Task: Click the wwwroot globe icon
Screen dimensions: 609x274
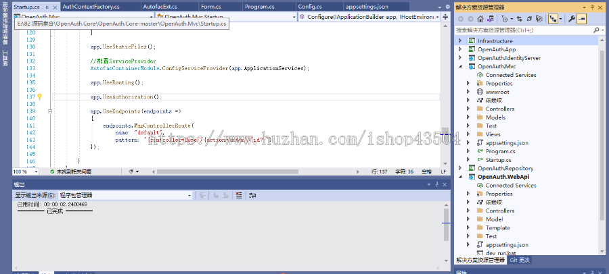Action: (479, 92)
